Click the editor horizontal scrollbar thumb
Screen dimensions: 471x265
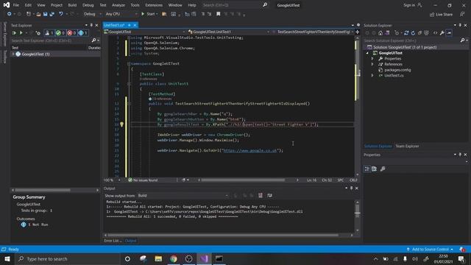pyautogui.click(x=243, y=180)
